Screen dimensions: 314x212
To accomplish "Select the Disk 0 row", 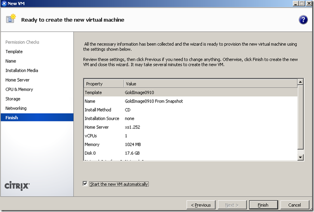I will coord(191,153).
